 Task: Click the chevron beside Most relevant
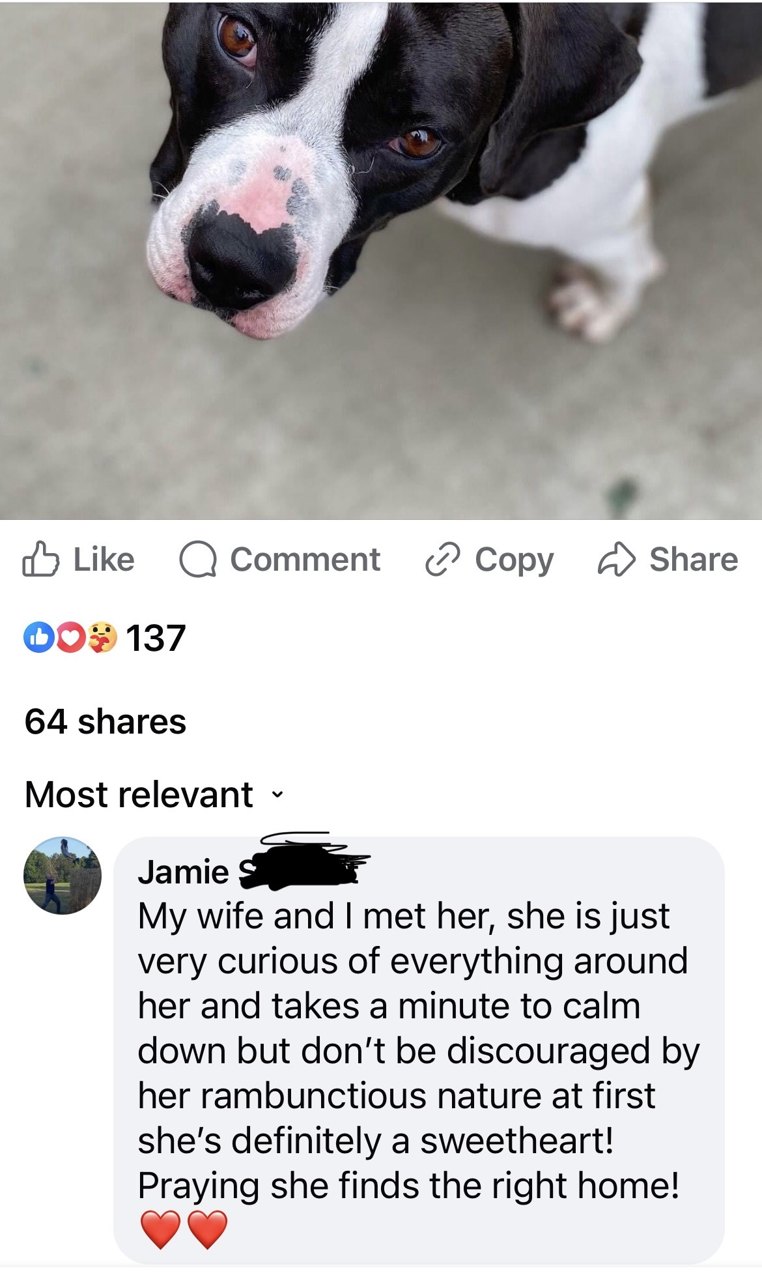tap(277, 795)
